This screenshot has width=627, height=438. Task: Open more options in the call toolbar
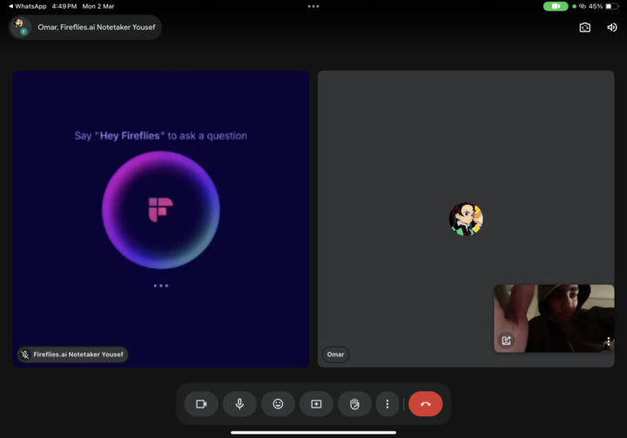[388, 404]
